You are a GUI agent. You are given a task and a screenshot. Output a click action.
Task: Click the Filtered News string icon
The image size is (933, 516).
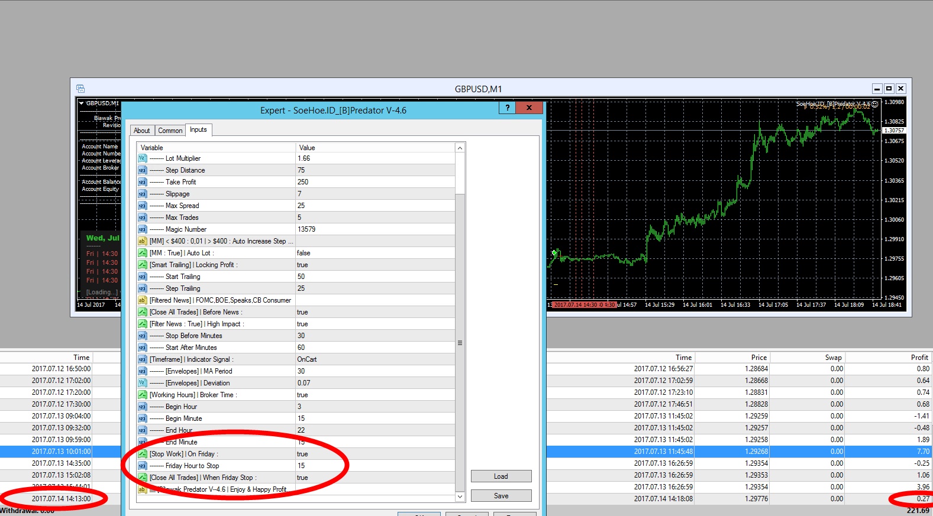click(x=142, y=300)
